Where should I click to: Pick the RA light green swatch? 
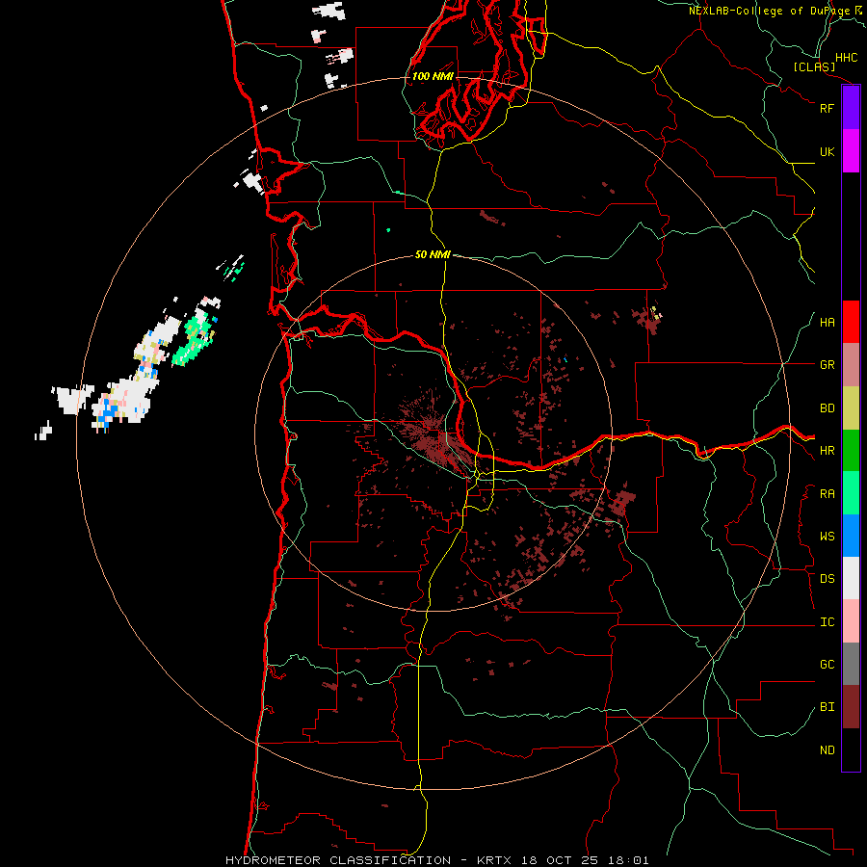[851, 493]
